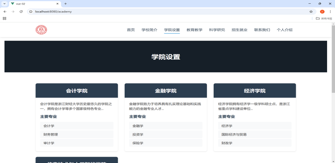Click the 经济学院 card header
Screen dimensions: 335x163
tap(255, 90)
